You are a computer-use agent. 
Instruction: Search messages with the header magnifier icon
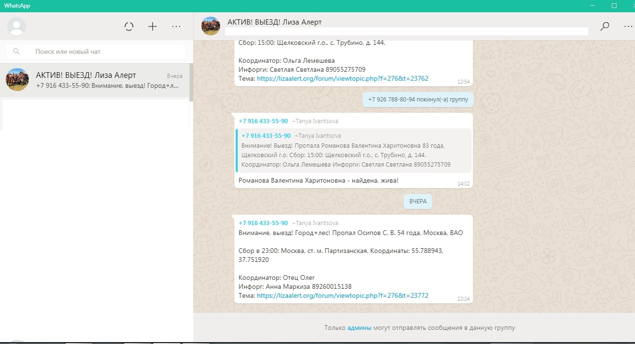(605, 26)
